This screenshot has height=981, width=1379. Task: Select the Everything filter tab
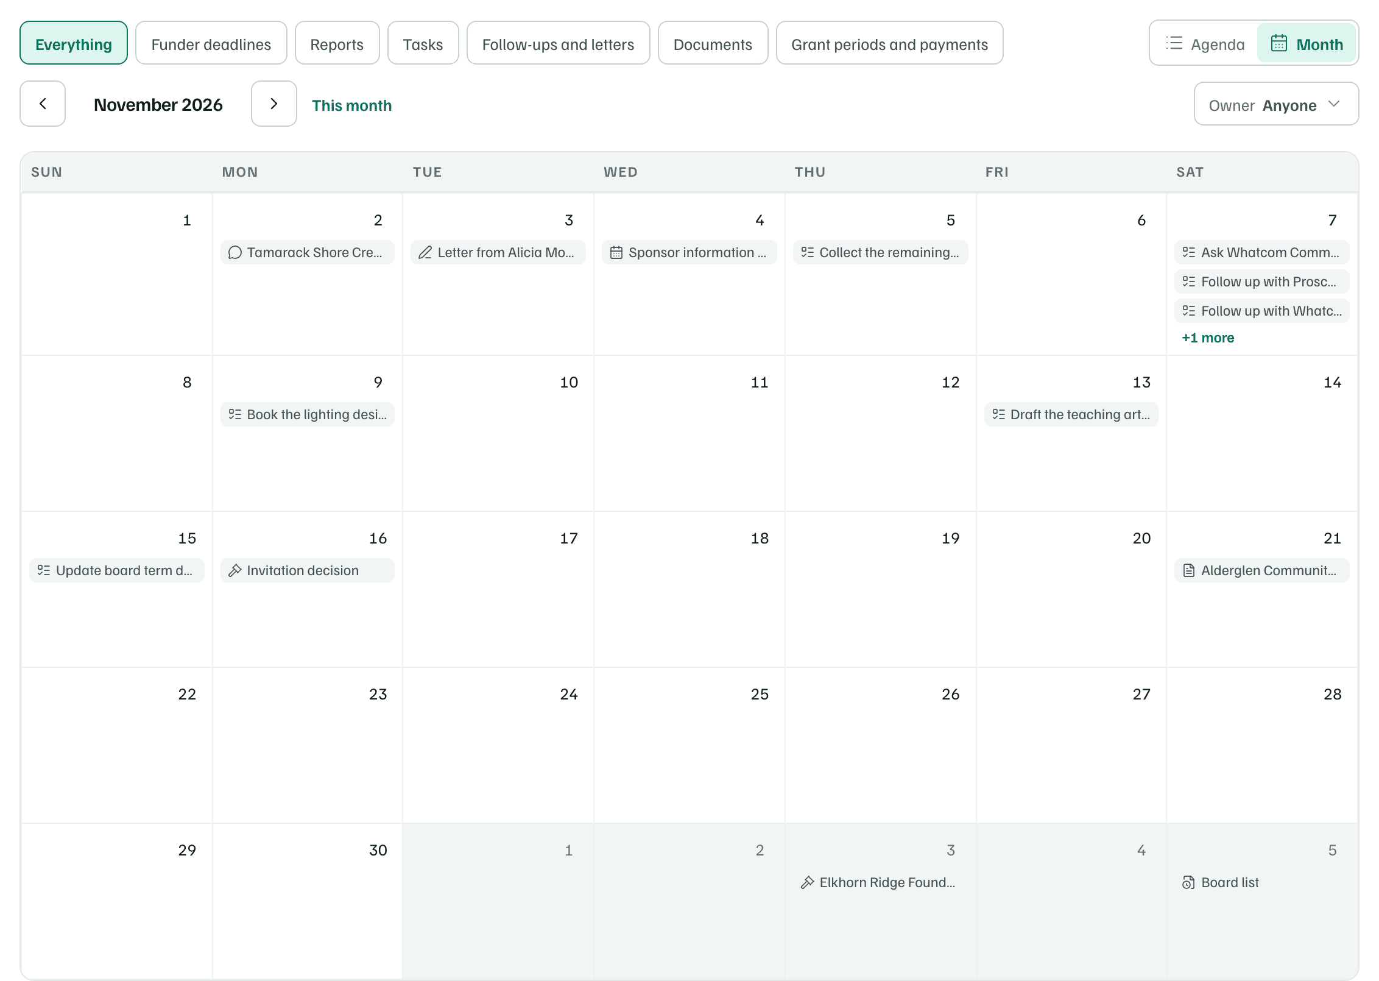pos(74,44)
